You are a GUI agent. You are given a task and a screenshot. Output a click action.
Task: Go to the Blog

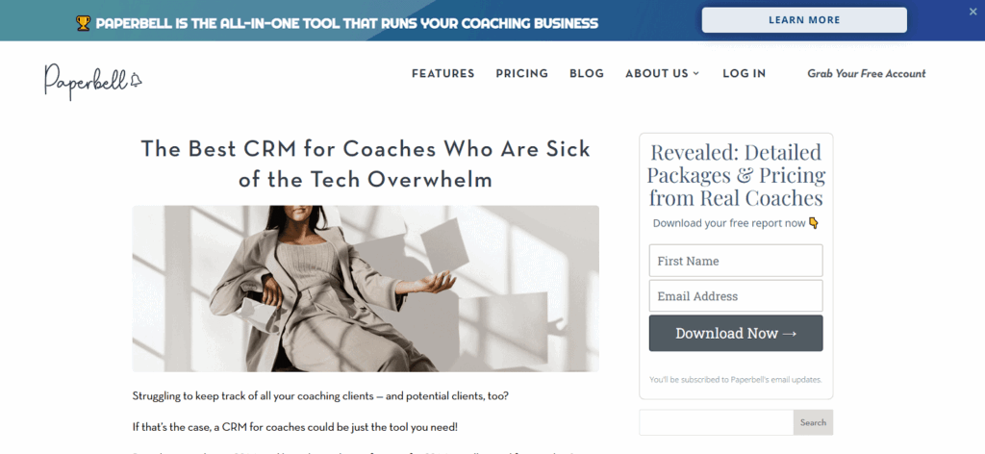click(x=587, y=73)
